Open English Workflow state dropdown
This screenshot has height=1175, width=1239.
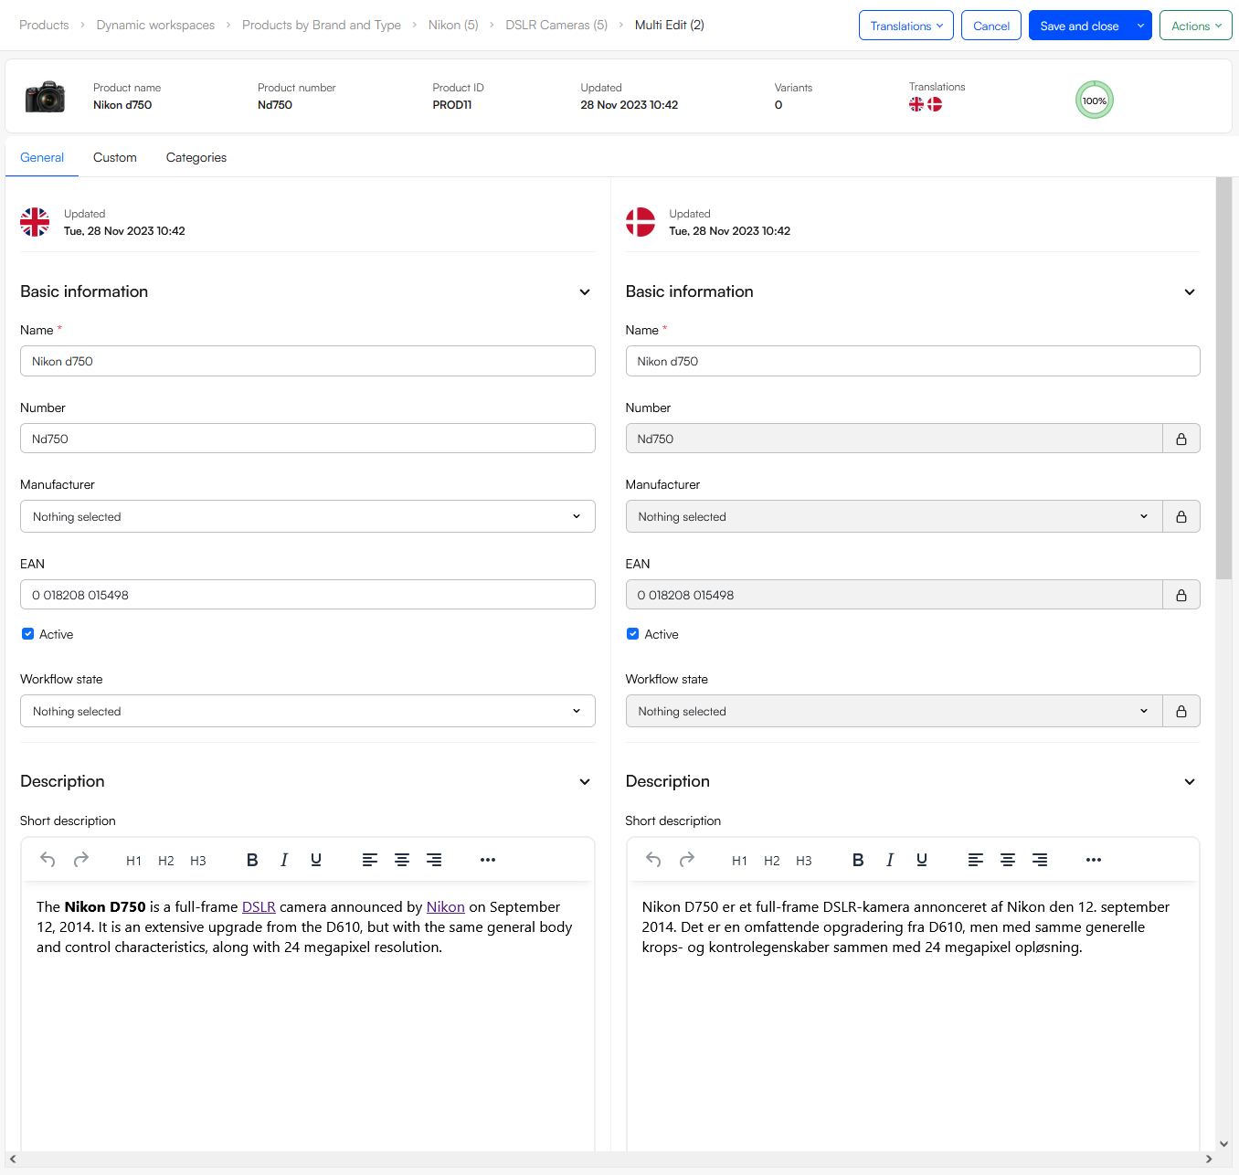[x=308, y=711]
